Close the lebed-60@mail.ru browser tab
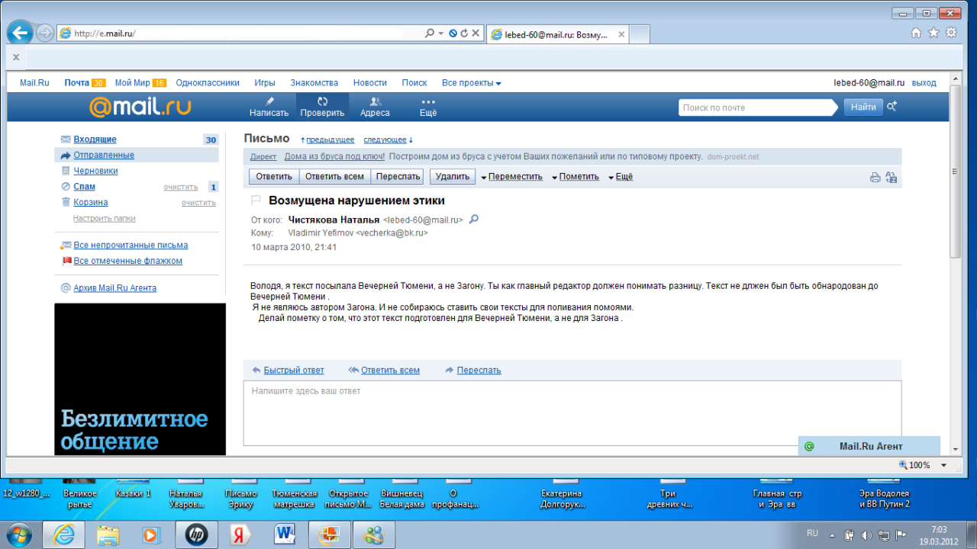This screenshot has height=549, width=977. tap(621, 34)
